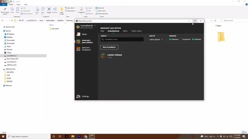Expand Delete options arrow in Explorer ribbon
248x139 pixels.
49,14
